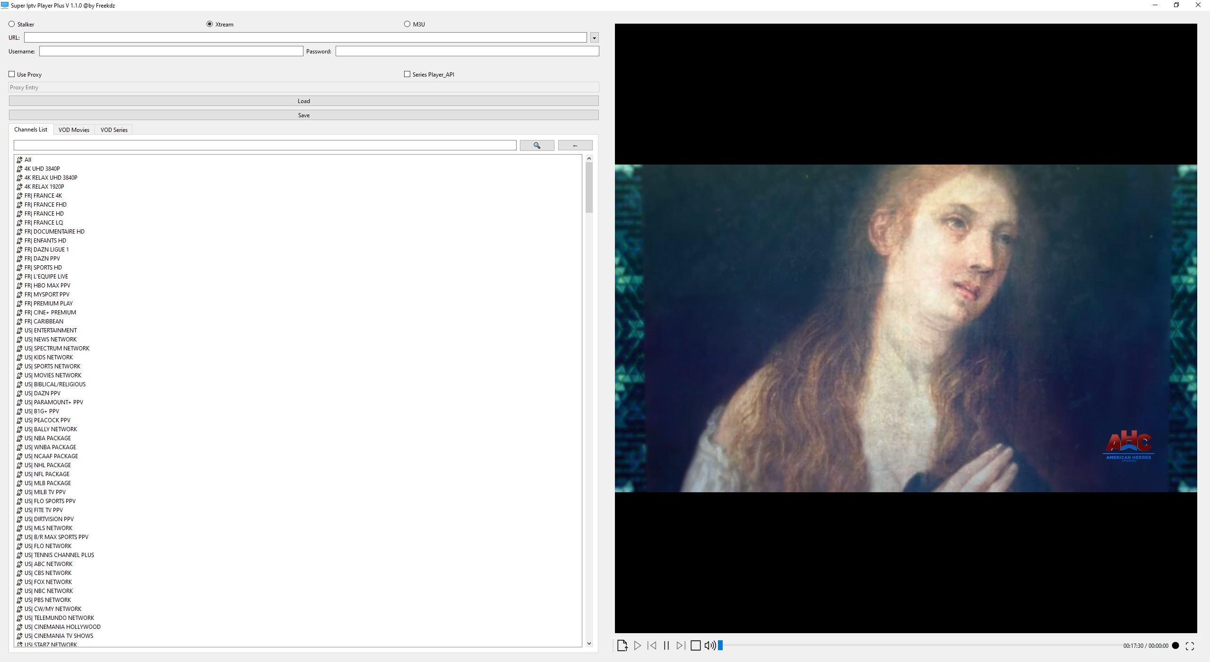Click the Password input field
Viewport: 1210px width, 662px height.
pyautogui.click(x=467, y=51)
